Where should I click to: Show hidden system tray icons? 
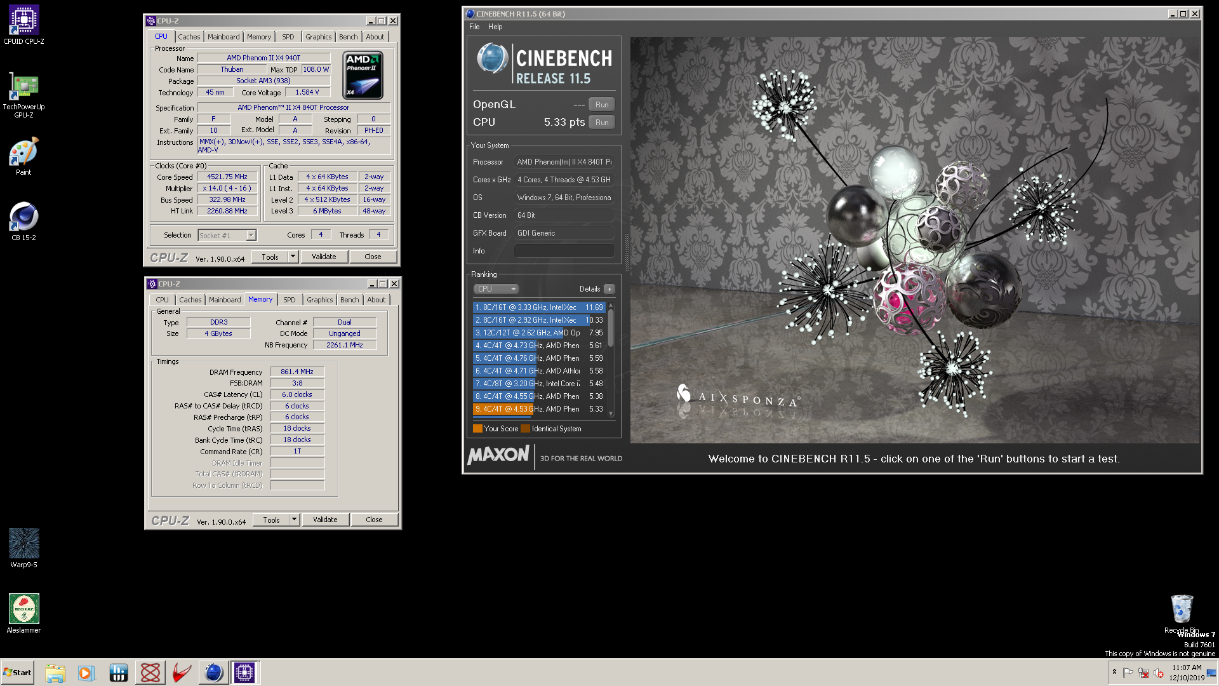tap(1114, 672)
